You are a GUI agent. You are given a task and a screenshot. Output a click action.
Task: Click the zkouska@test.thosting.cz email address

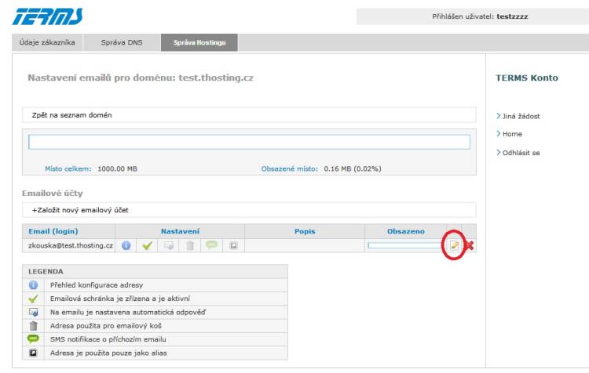tap(71, 245)
